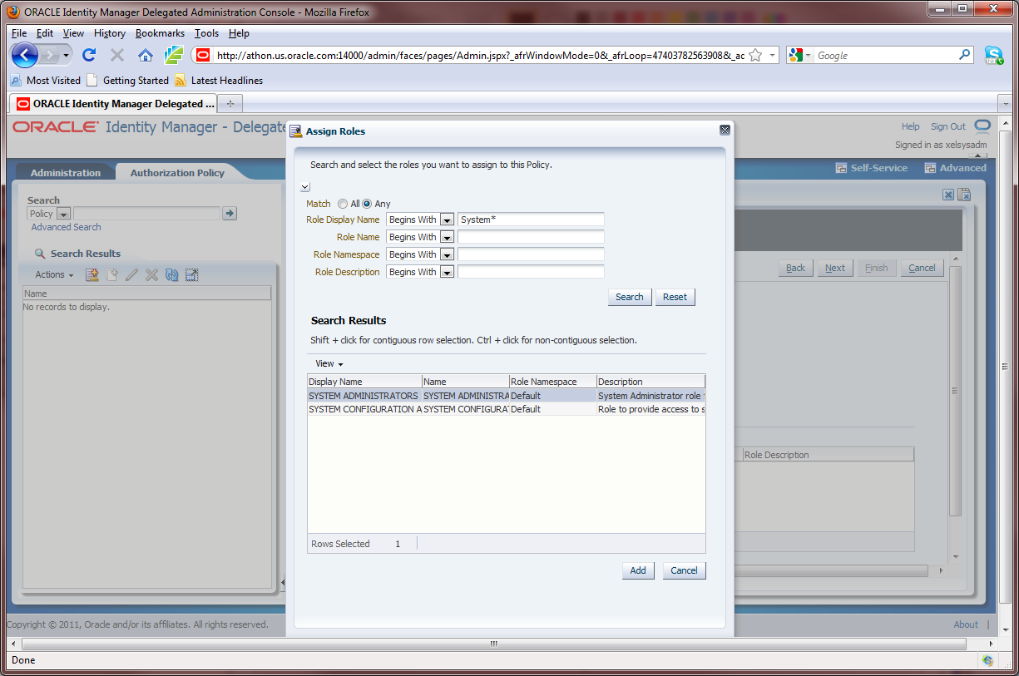1019x676 pixels.
Task: Click the wizard Next button
Action: pos(835,268)
